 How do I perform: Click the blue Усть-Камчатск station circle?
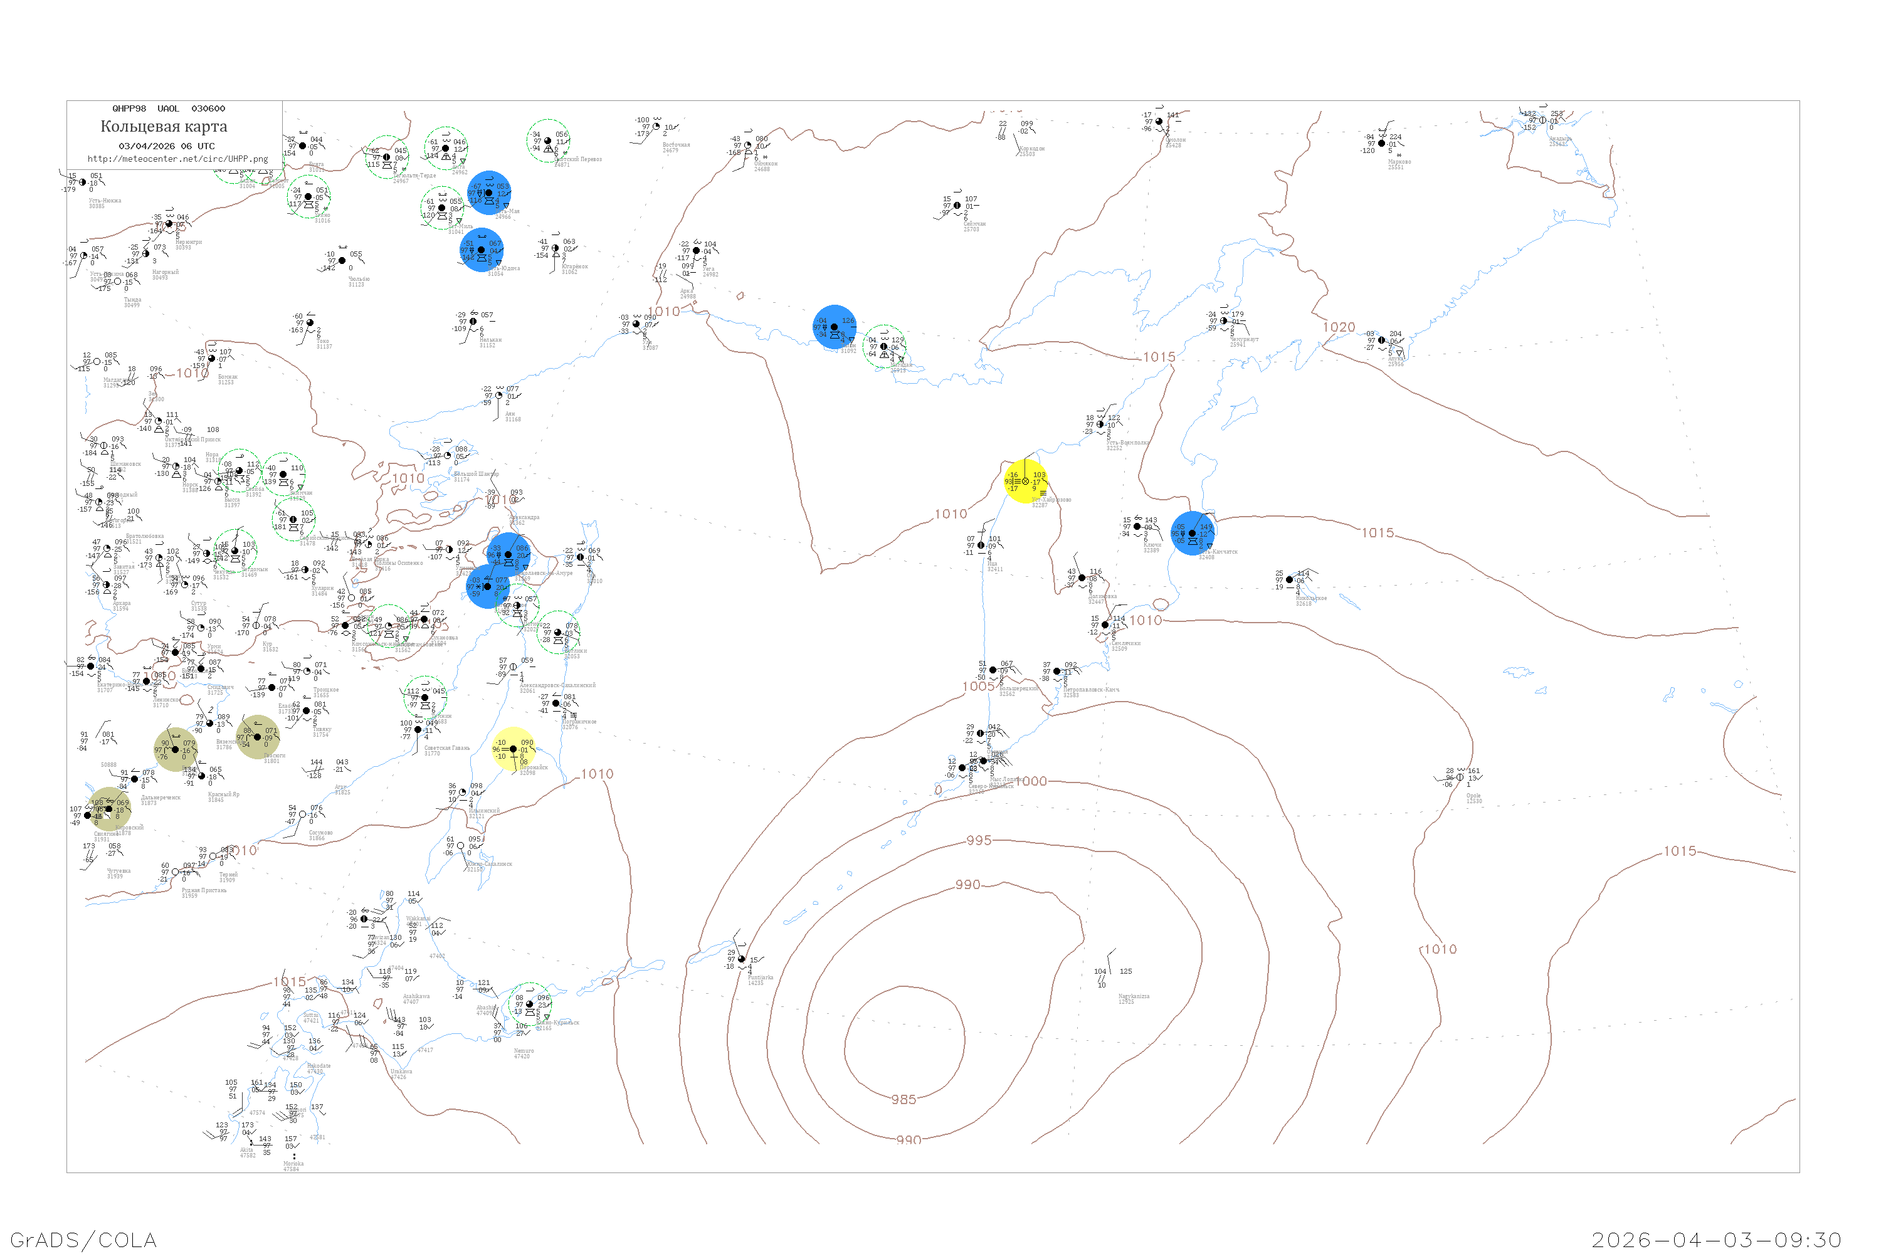tap(1193, 534)
